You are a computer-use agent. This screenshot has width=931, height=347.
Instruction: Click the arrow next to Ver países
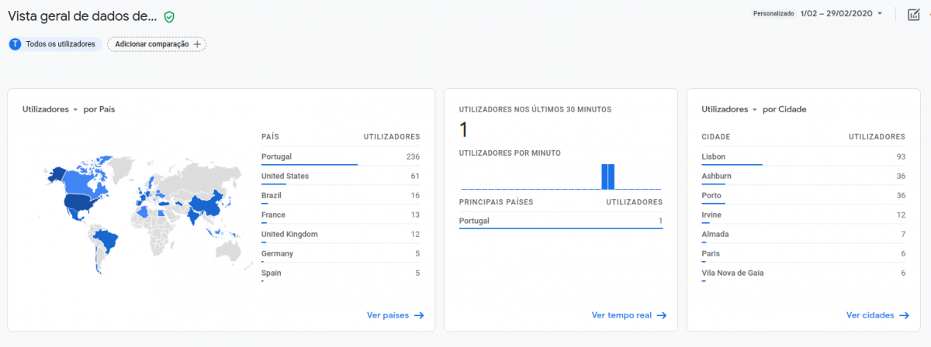pos(419,315)
